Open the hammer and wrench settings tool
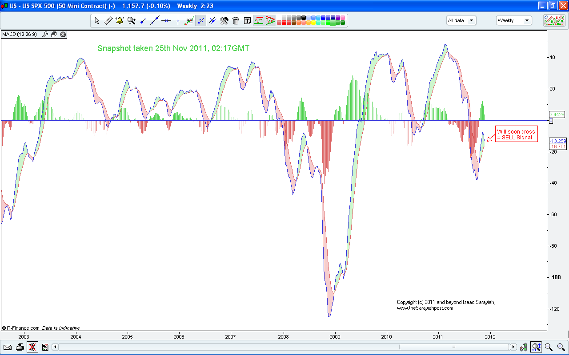The image size is (569, 355). (x=224, y=20)
